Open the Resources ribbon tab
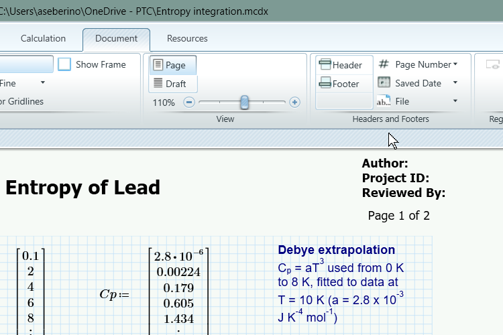This screenshot has height=335, width=503. point(187,39)
